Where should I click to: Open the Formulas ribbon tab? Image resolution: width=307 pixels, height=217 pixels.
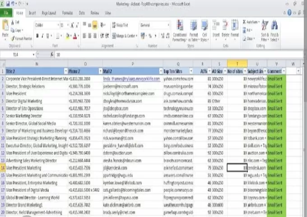click(67, 13)
